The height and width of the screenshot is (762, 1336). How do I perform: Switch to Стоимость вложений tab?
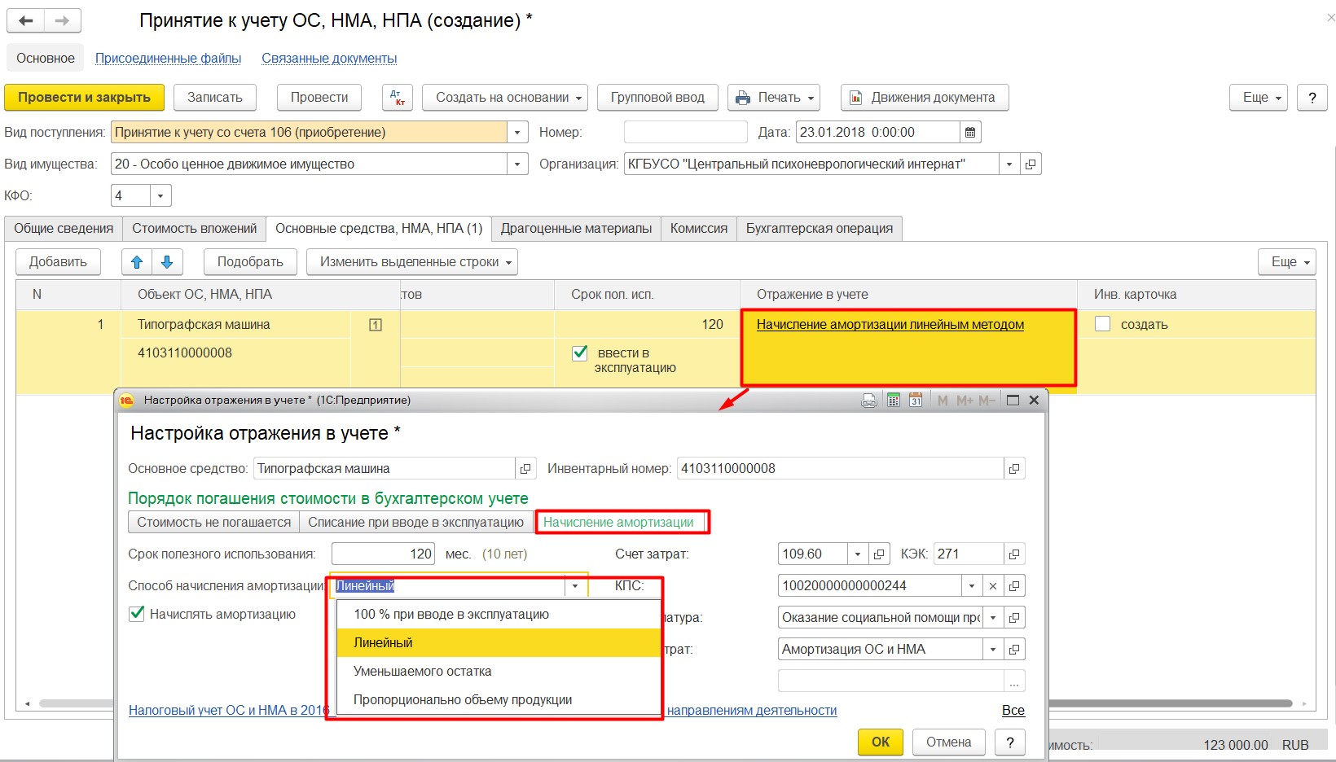tap(195, 229)
